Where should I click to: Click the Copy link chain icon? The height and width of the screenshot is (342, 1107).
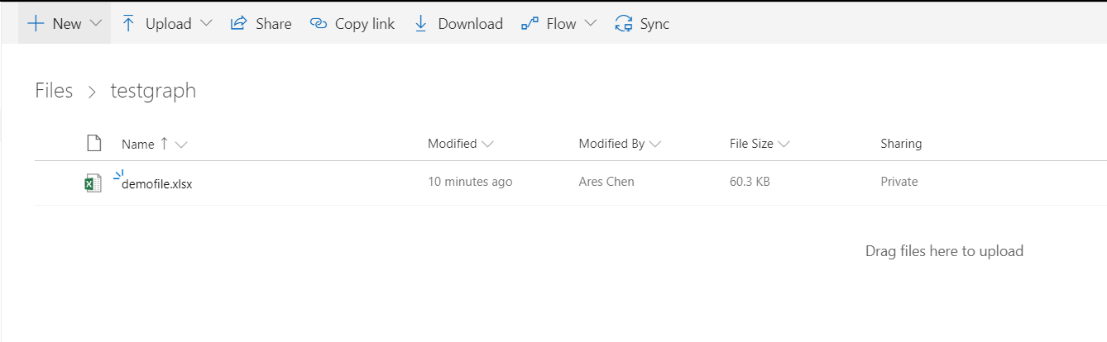coord(319,24)
